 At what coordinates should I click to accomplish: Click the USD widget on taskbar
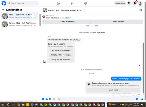tap(113, 105)
